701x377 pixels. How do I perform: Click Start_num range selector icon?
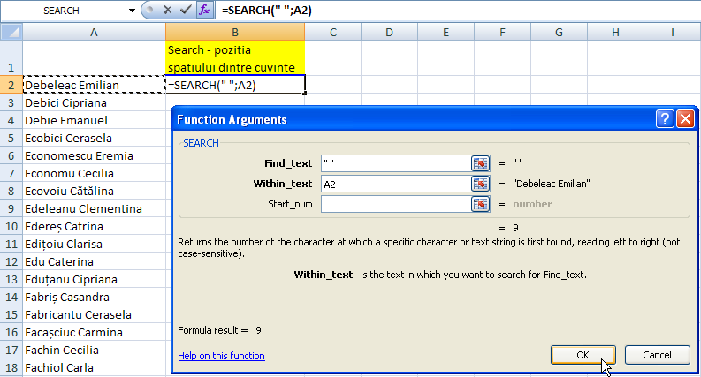[x=480, y=204]
